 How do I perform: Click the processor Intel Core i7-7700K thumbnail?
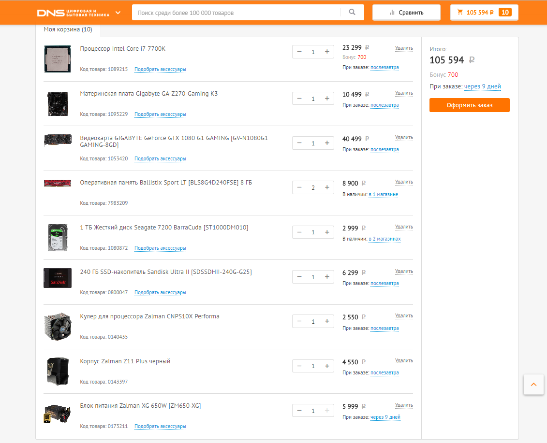pyautogui.click(x=58, y=59)
